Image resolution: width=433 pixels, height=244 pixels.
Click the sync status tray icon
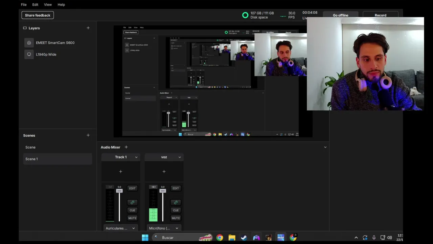click(x=365, y=238)
